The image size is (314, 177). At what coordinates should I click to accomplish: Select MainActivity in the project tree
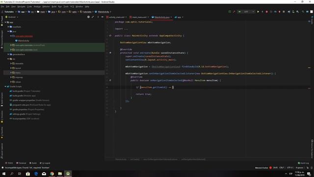pos(24,41)
